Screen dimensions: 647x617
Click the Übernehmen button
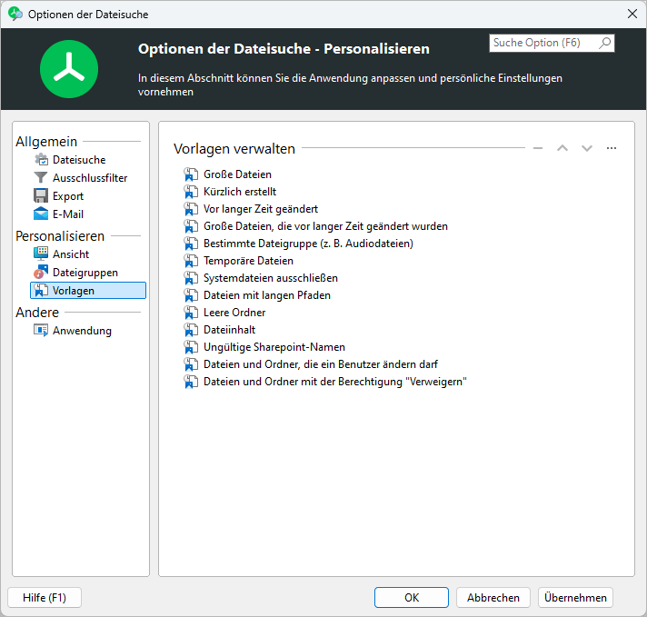[575, 598]
